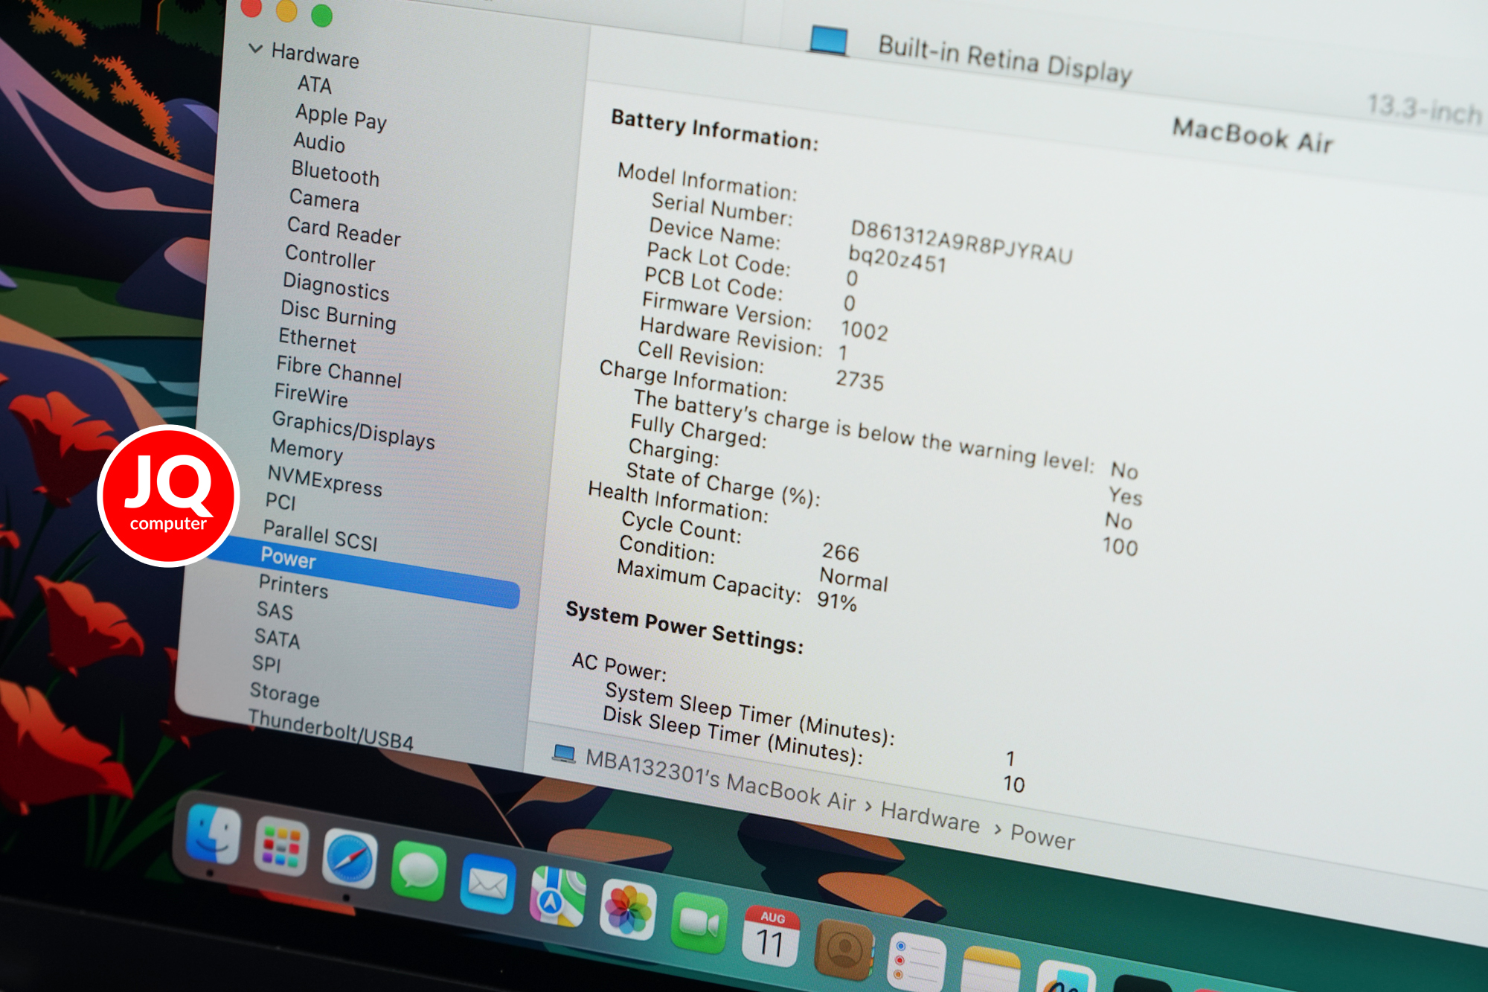This screenshot has height=992, width=1488.
Task: Click firmware version value 1002
Action: 865,329
